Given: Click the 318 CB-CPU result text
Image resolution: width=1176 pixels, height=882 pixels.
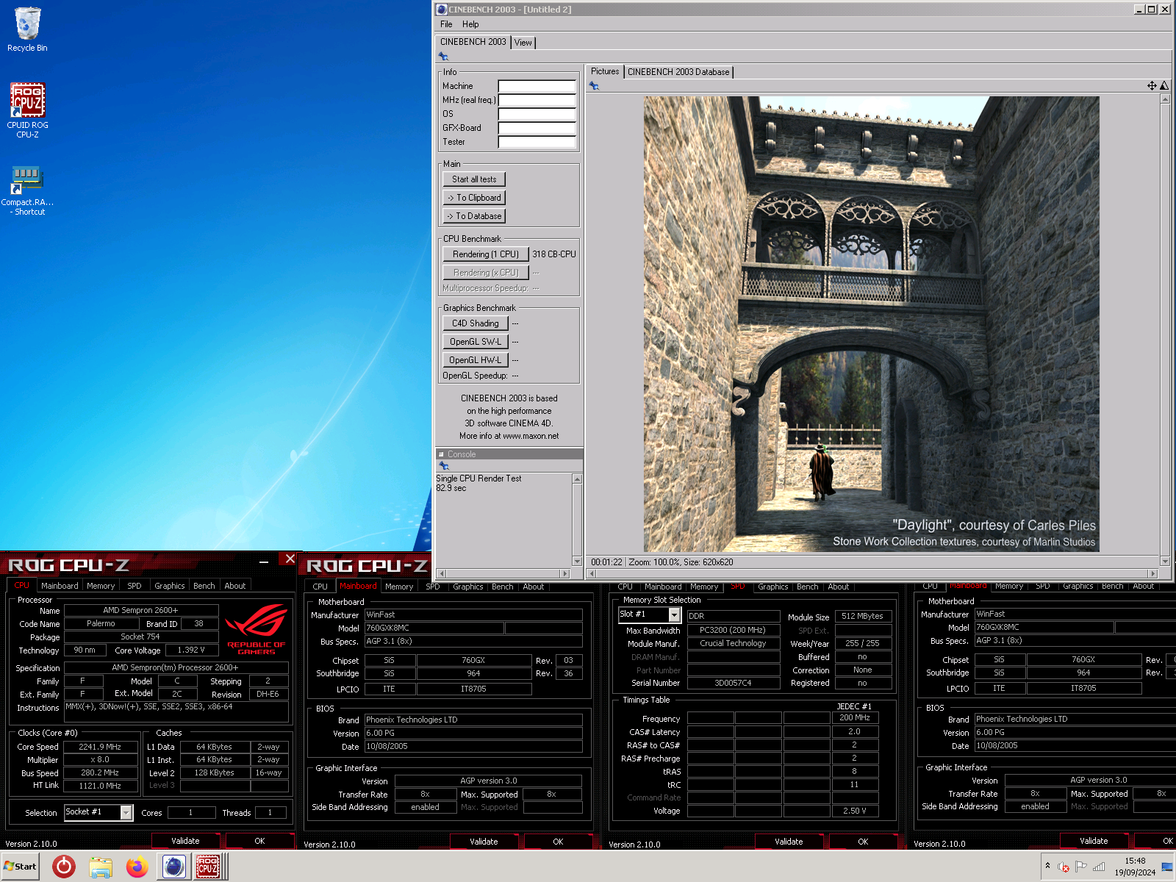Looking at the screenshot, I should 554,254.
